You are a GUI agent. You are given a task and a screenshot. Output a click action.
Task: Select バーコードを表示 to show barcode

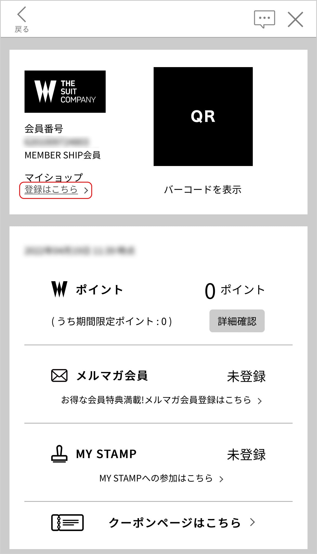coord(203,190)
